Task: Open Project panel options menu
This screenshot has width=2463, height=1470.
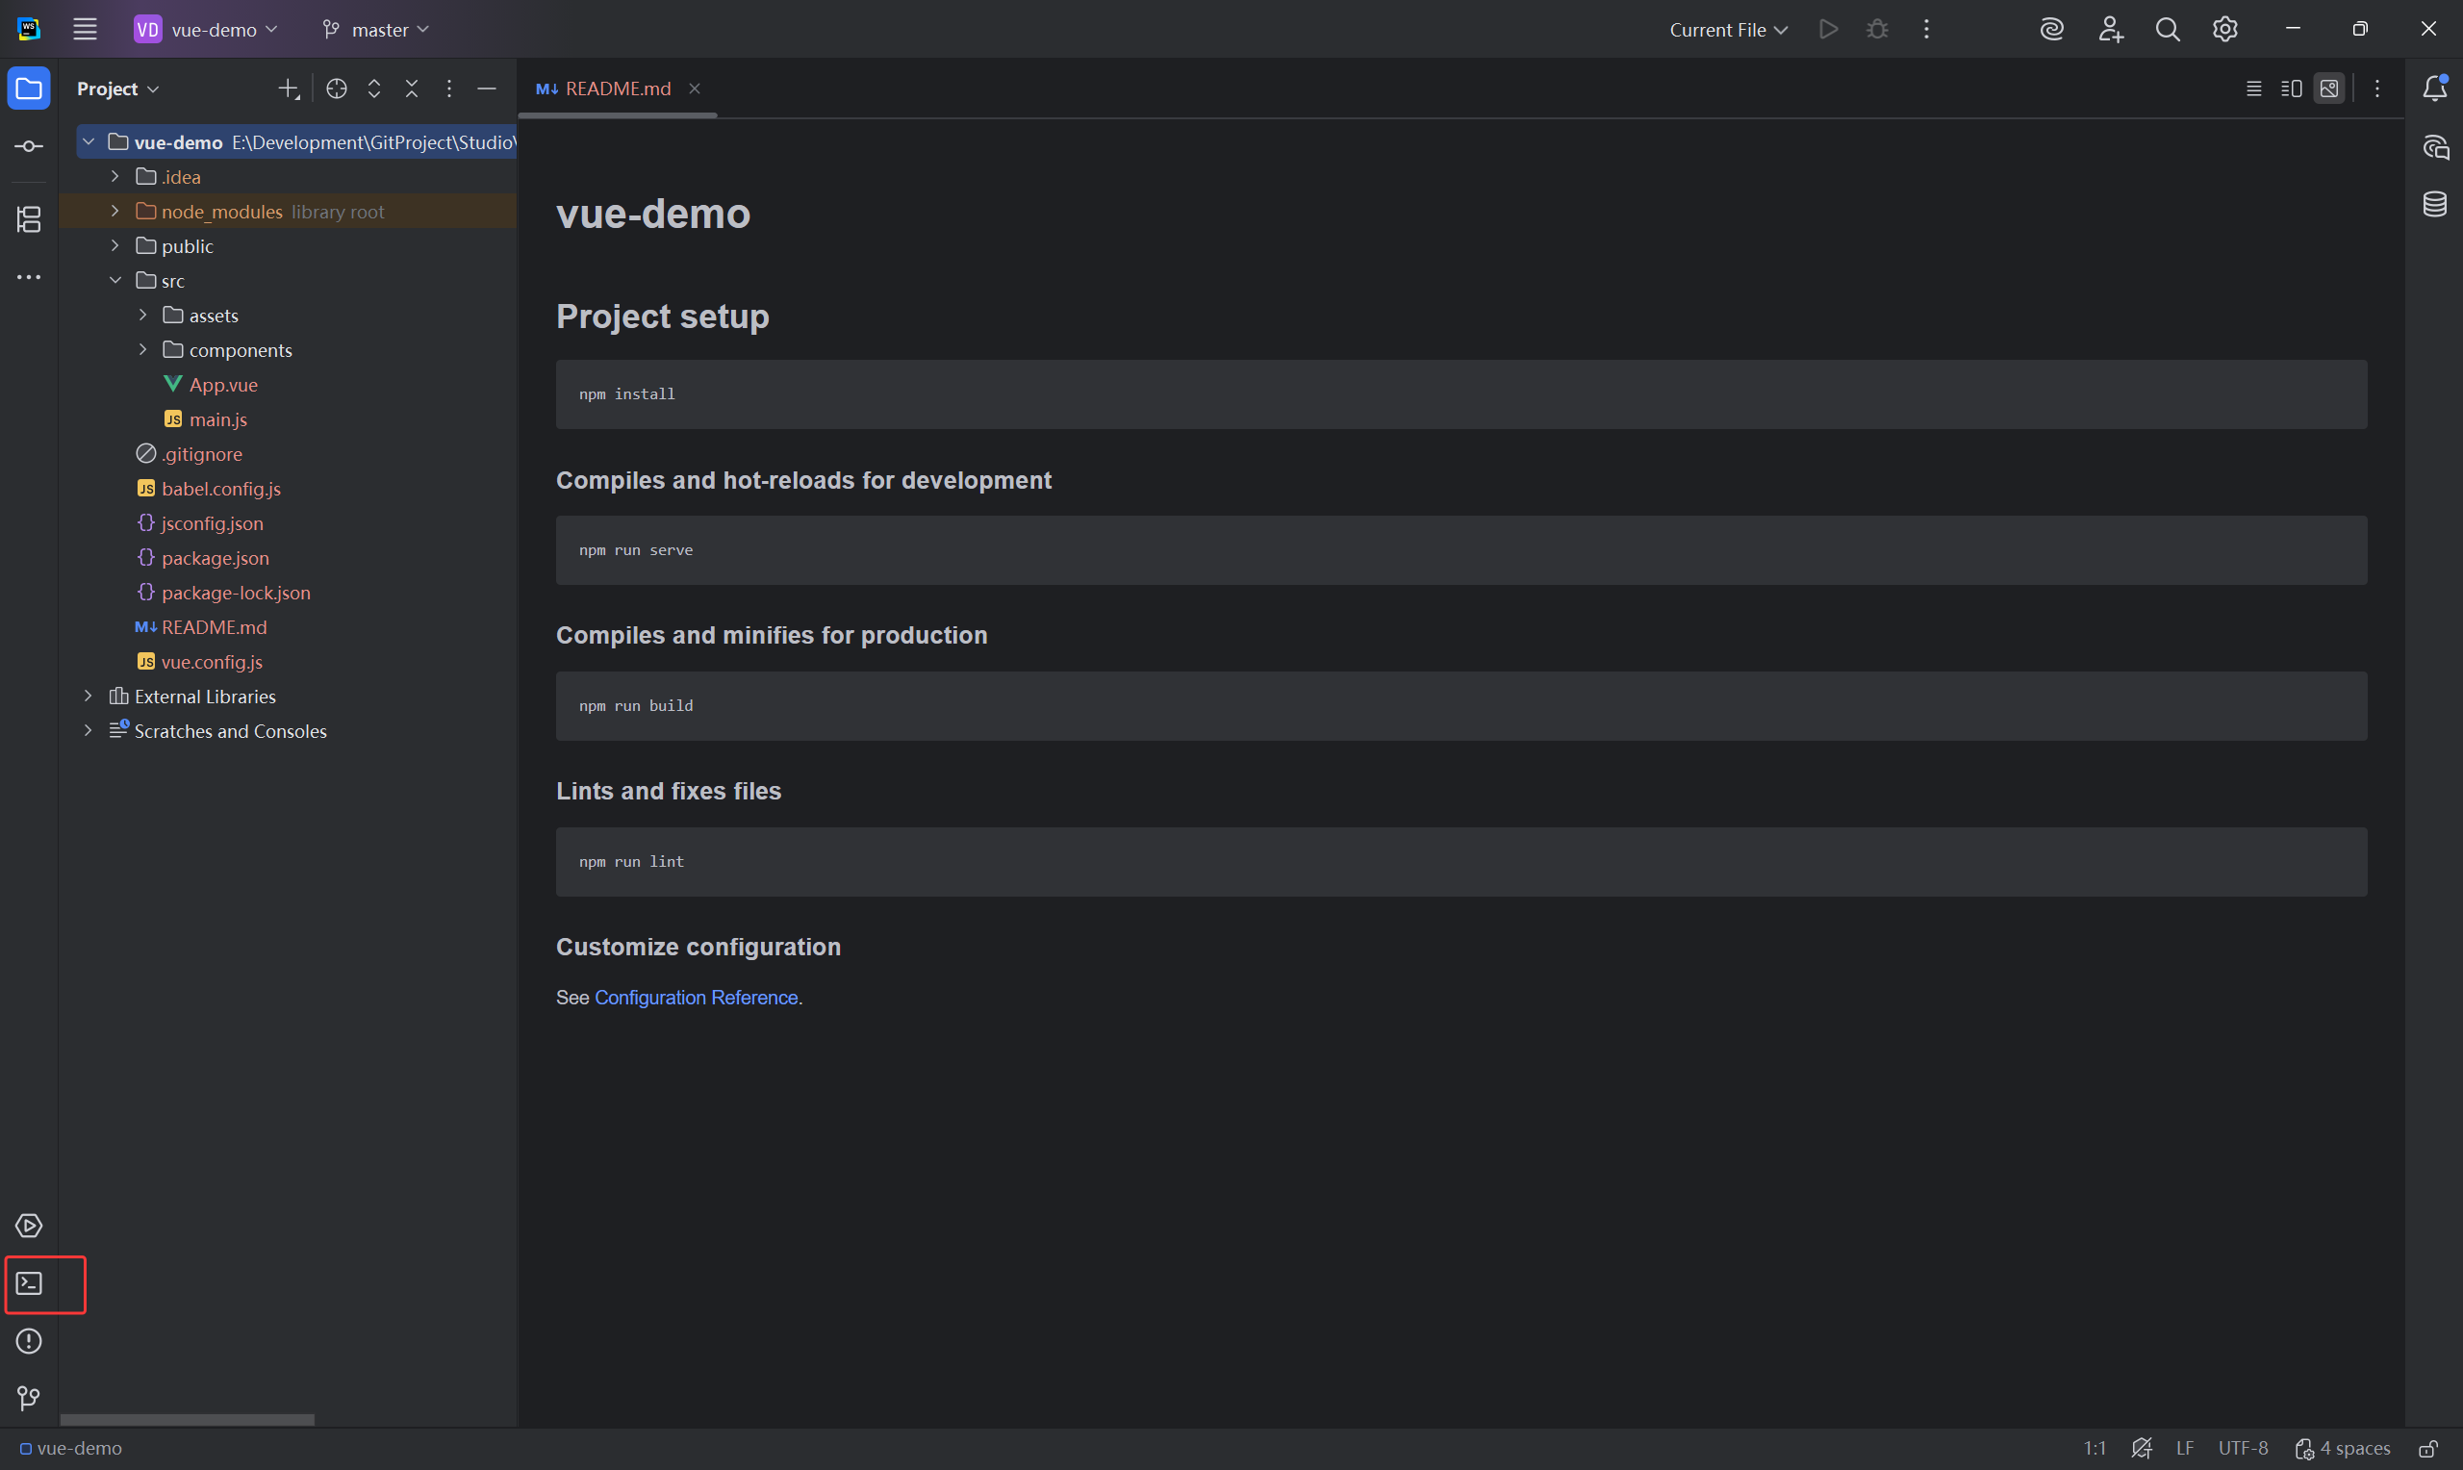Action: pyautogui.click(x=449, y=89)
